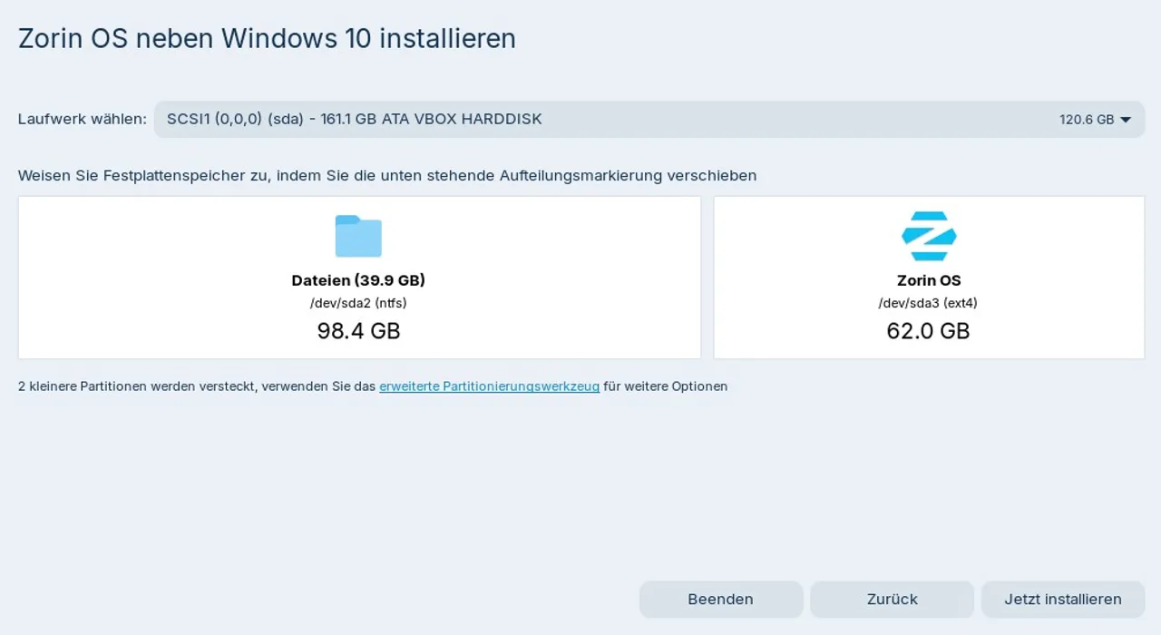Click the /dev/sda2 (ntfs) label

358,303
